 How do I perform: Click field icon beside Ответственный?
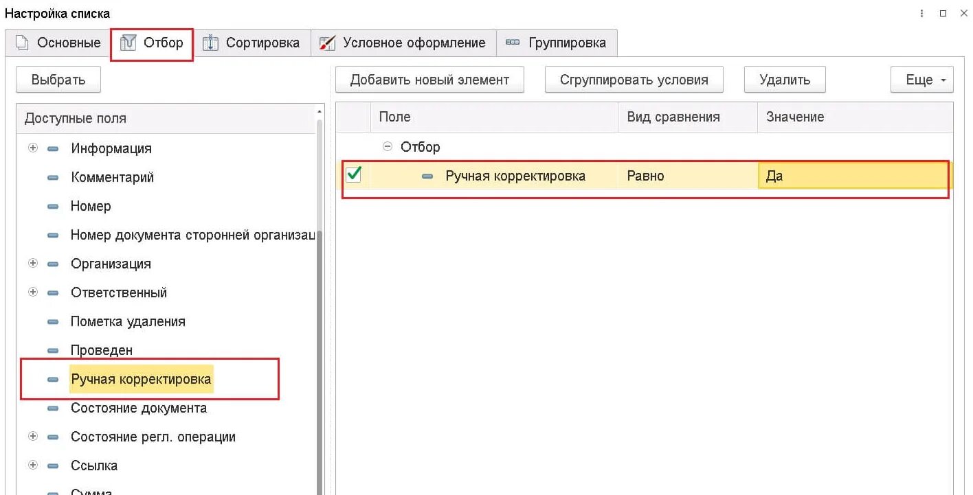(53, 293)
